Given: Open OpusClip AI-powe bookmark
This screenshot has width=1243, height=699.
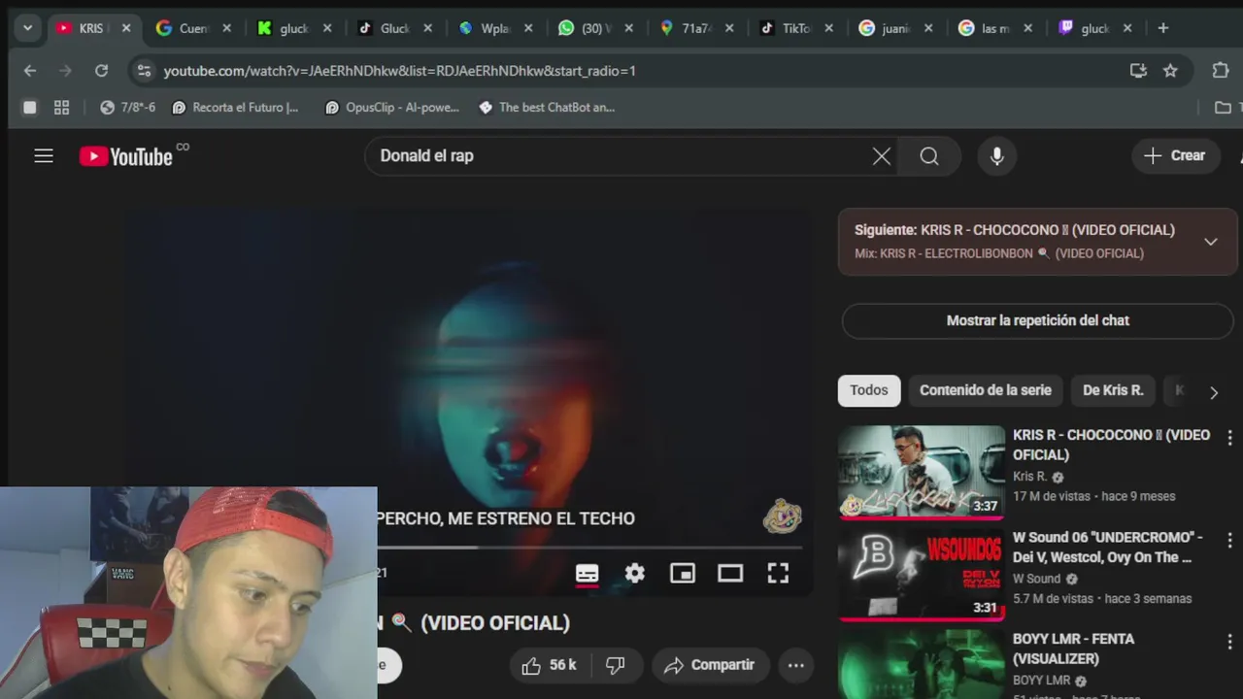Looking at the screenshot, I should pyautogui.click(x=391, y=108).
